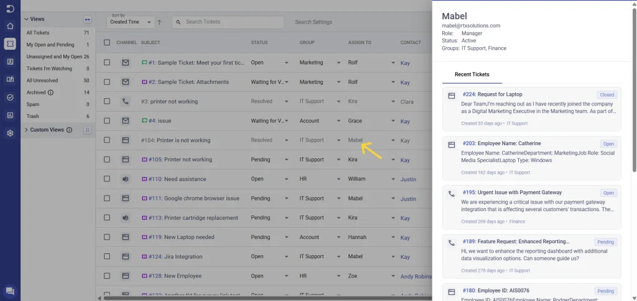Screen dimensions: 637x301
Task: Open group dropdown for ticket #2 Marketing
Action: pos(339,83)
